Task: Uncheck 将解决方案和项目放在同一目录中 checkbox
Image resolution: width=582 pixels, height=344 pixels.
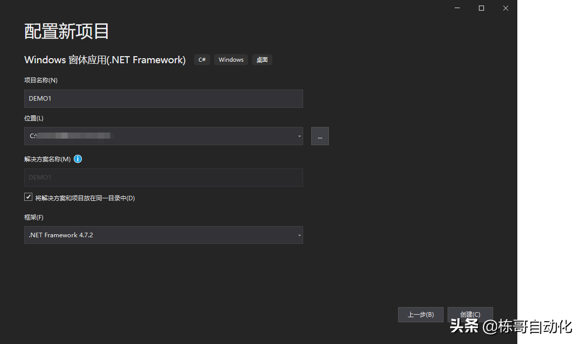Action: [x=28, y=197]
